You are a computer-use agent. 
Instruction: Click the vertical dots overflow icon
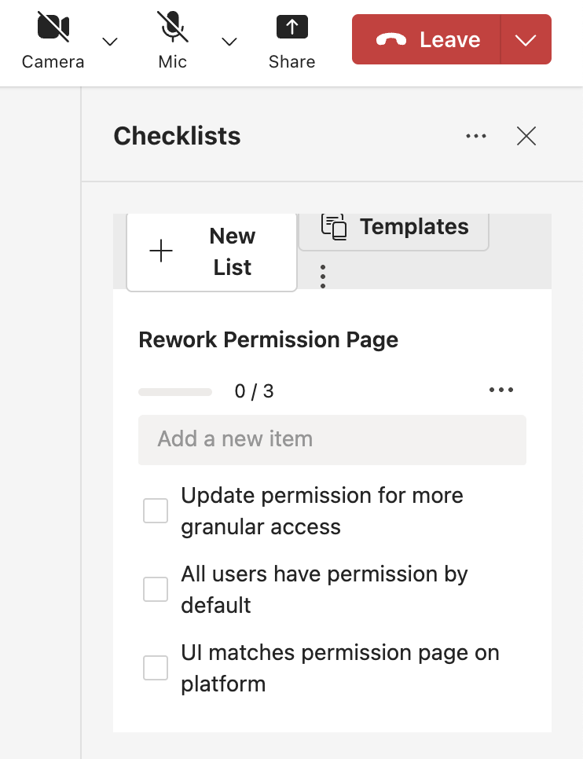click(x=323, y=276)
